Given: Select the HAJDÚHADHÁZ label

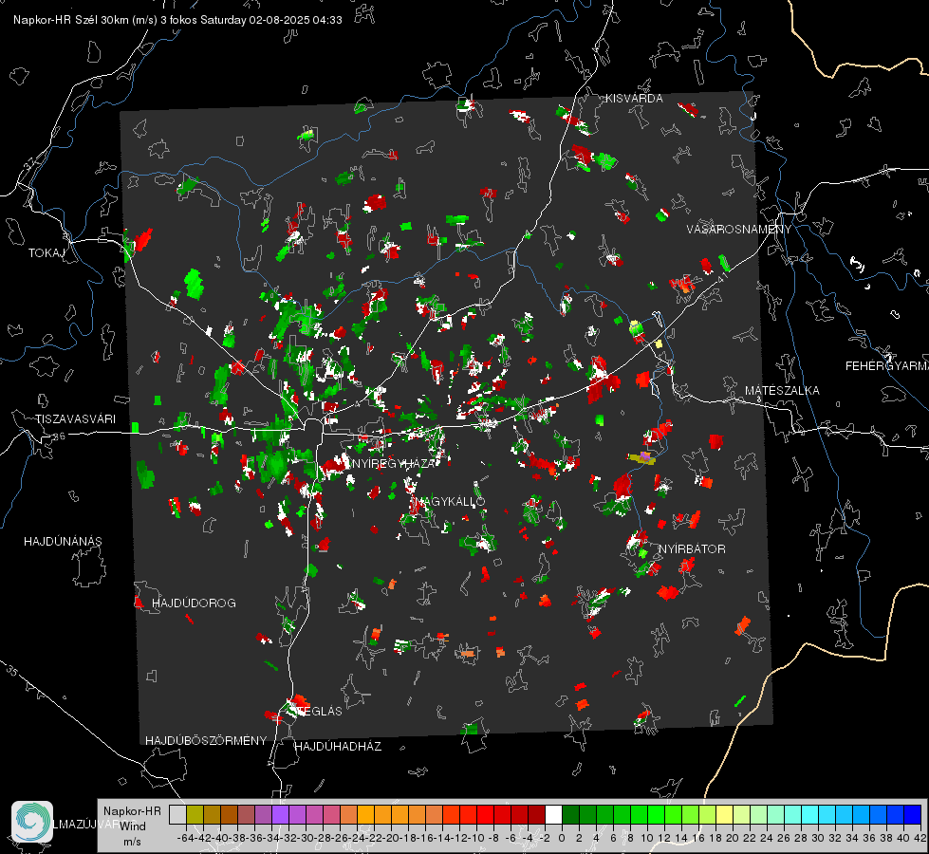Looking at the screenshot, I should coord(338,746).
